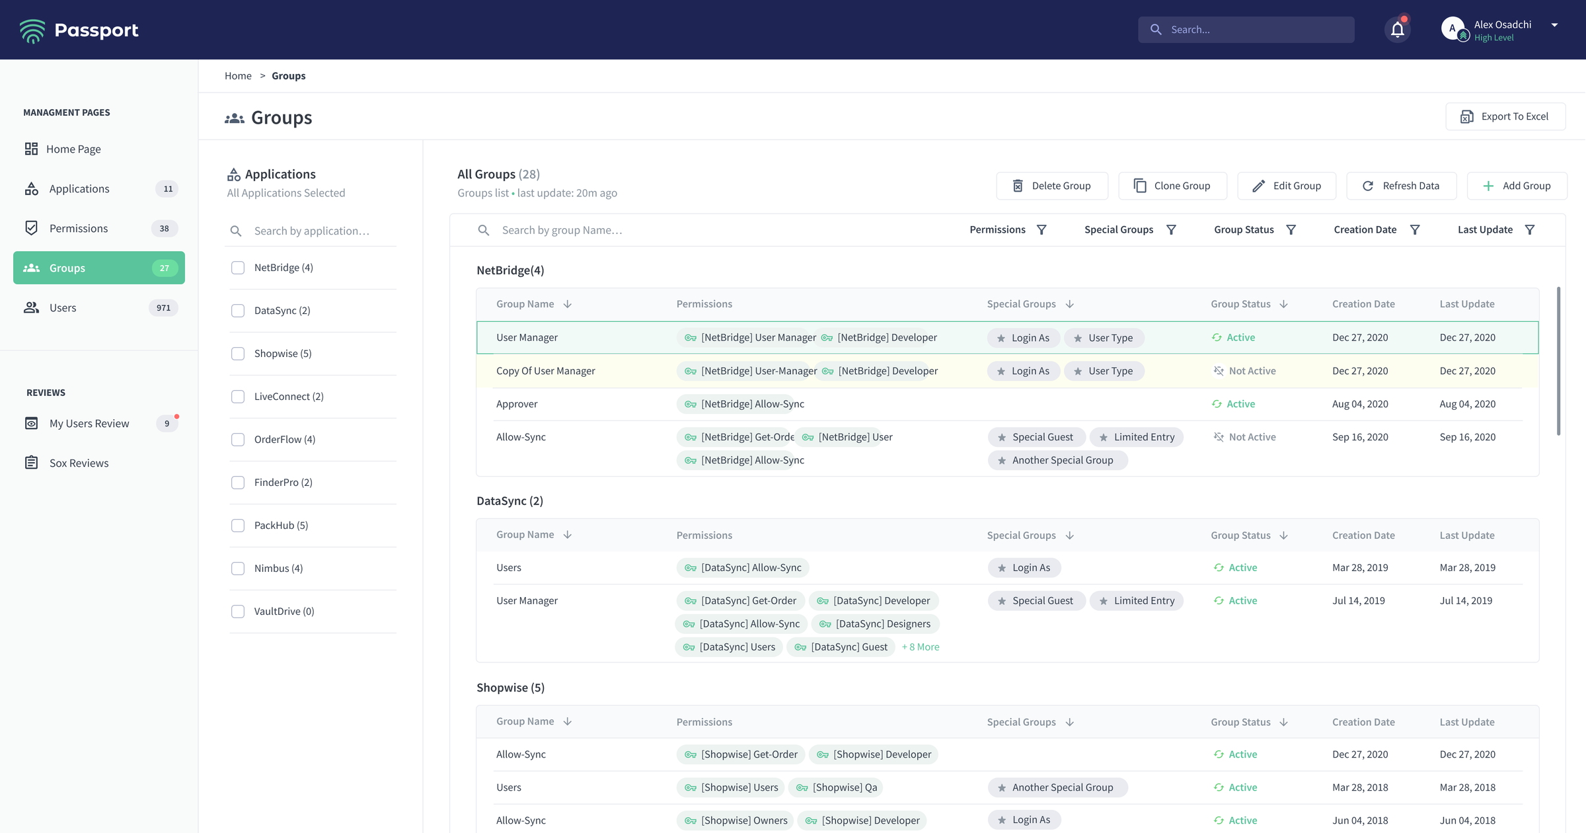Click the Group Status filter funnel icon
1586x833 pixels.
pyautogui.click(x=1291, y=229)
